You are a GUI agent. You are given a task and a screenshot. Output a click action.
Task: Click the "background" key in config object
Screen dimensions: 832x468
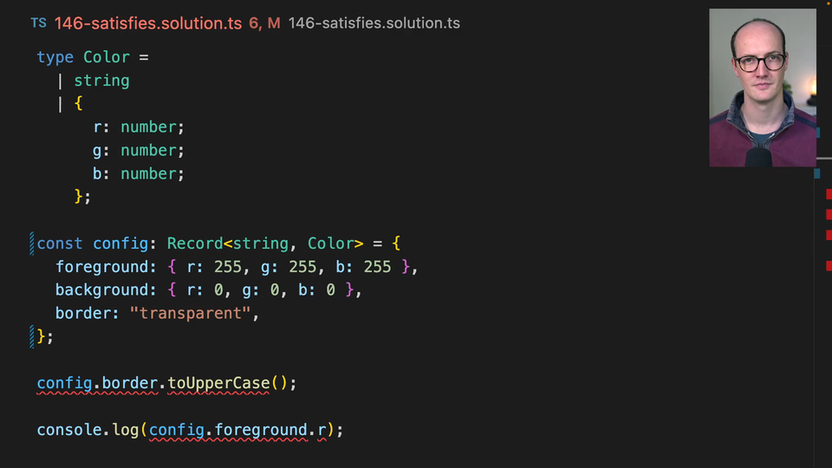[101, 290]
